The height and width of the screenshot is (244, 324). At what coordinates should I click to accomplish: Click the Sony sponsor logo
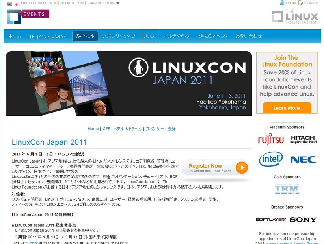click(303, 220)
